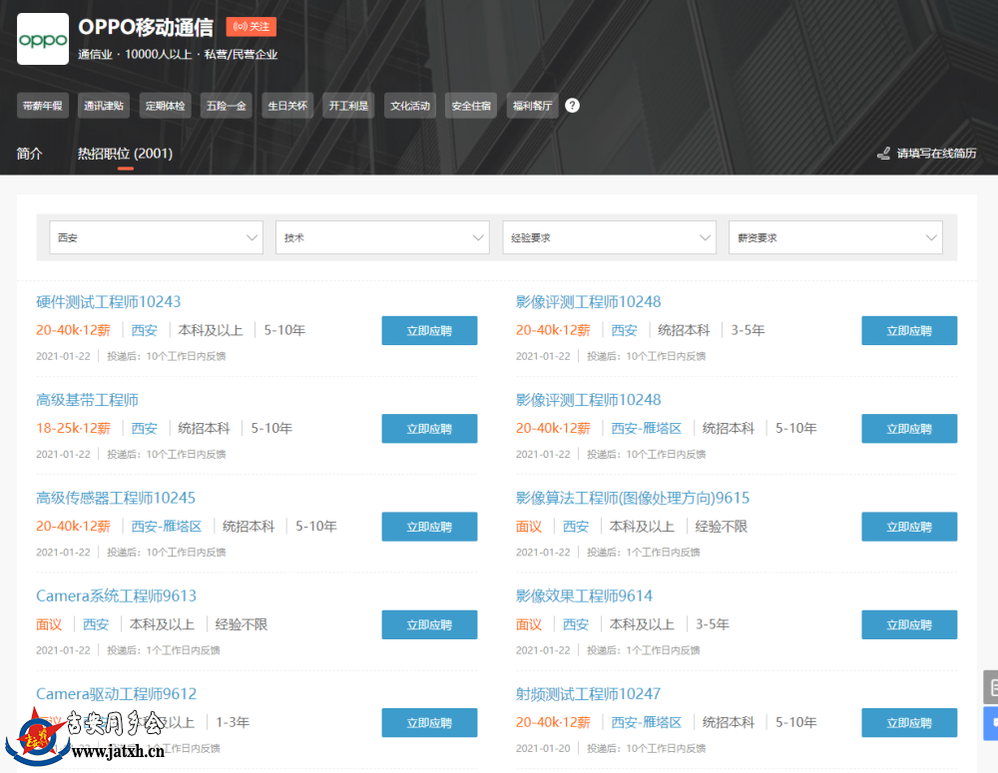Click the orange 关注 follow button

[x=250, y=27]
